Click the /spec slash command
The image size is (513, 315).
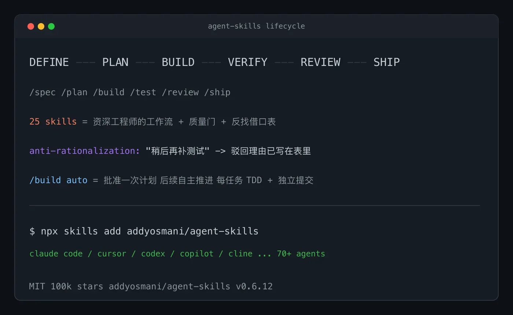click(x=43, y=92)
